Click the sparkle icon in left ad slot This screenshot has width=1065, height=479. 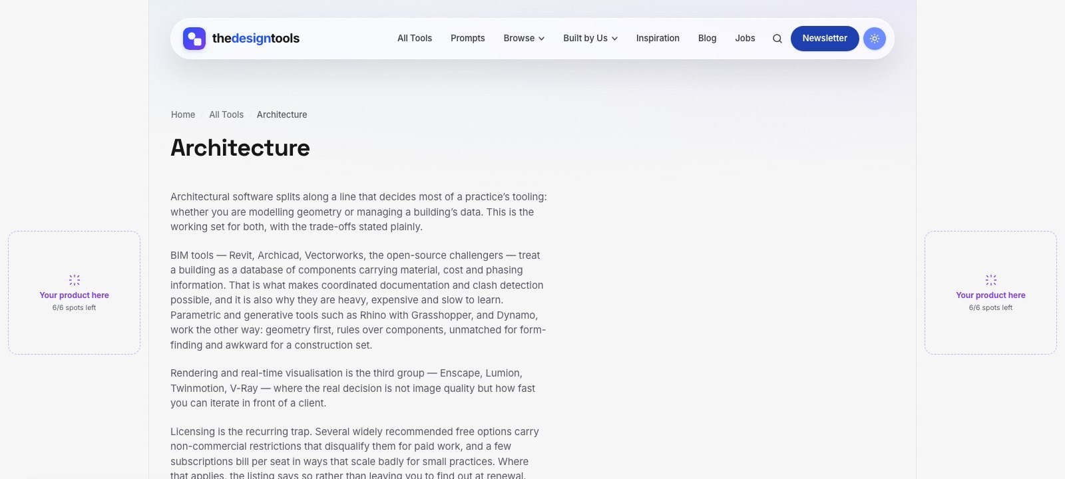coord(75,280)
